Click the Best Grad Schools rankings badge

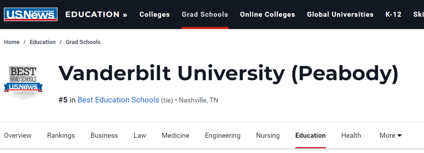23,83
